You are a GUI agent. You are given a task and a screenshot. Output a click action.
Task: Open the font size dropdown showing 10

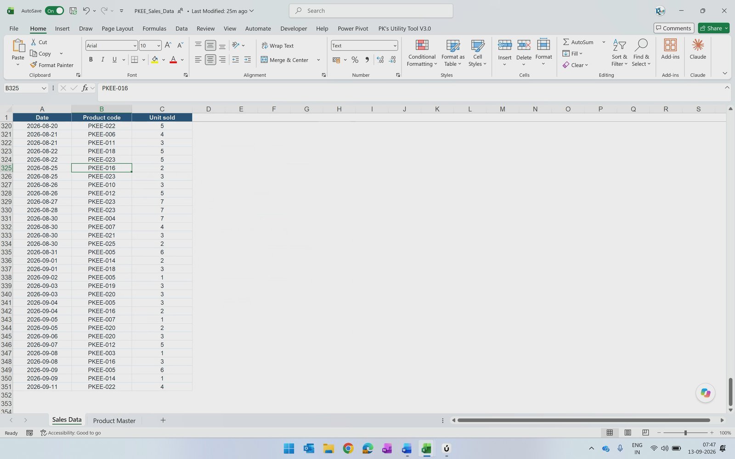click(158, 45)
